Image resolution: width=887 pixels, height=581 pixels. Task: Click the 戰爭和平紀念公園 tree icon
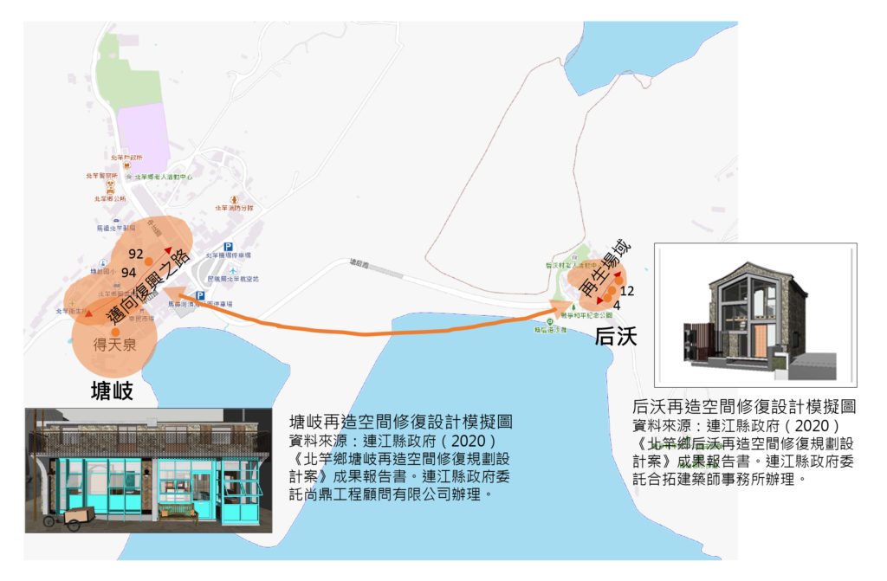click(573, 307)
